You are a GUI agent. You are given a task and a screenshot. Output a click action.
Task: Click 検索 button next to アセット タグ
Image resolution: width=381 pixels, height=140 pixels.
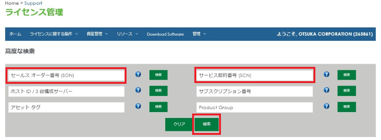[x=159, y=107]
